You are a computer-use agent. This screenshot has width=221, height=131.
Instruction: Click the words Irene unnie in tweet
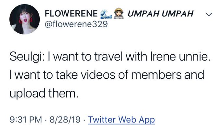179,57
